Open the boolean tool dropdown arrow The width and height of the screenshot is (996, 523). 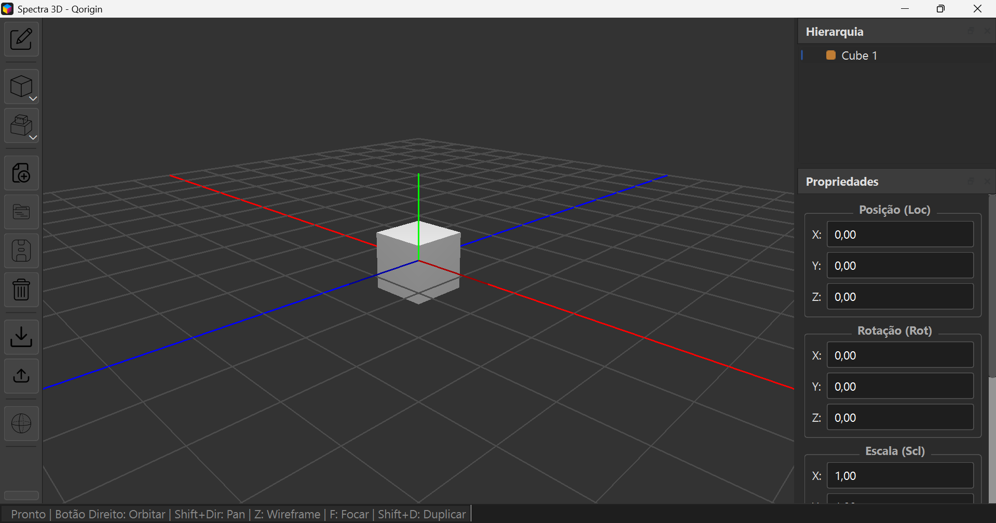33,137
